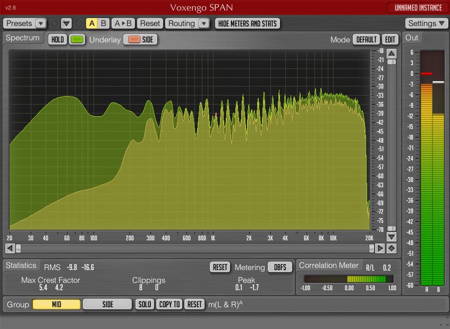This screenshot has width=450, height=329.
Task: Click the top toolbar Reset button
Action: tap(150, 23)
